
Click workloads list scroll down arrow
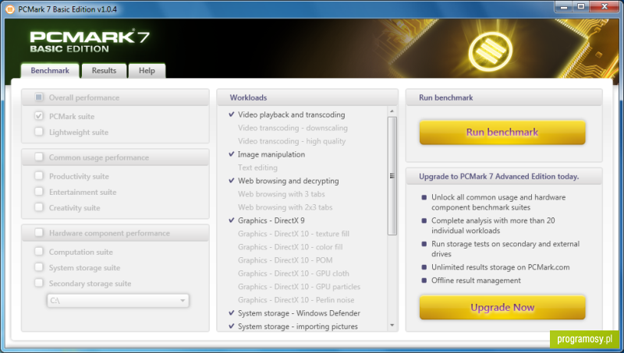coord(392,326)
